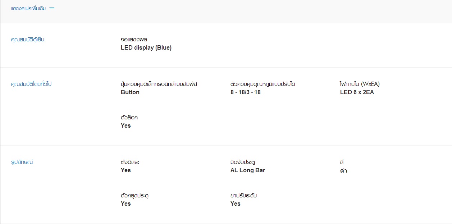
Task: Click the ตั้งอิสระ spec label
Action: (130, 162)
